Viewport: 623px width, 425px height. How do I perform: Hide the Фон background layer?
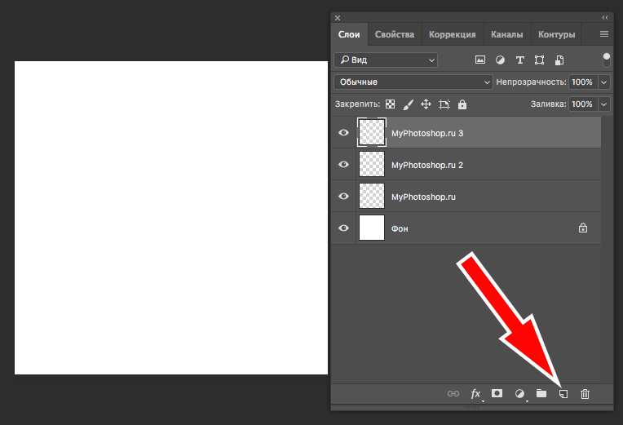coord(343,228)
